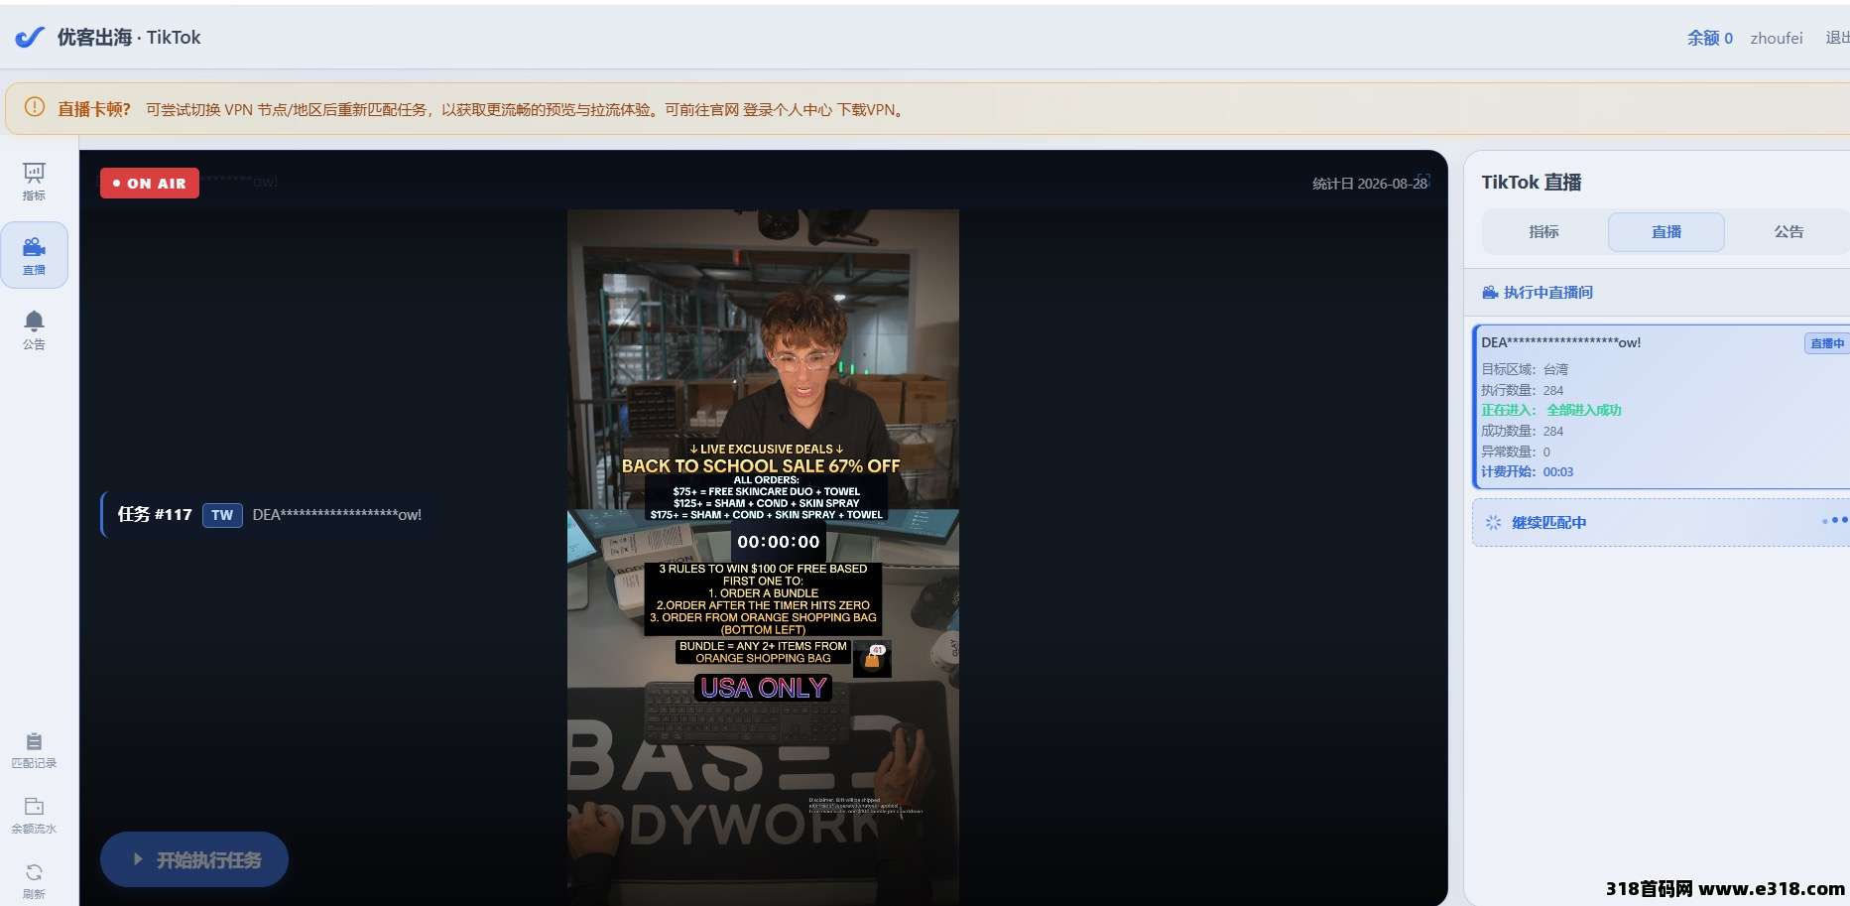This screenshot has width=1850, height=906.
Task: Click the three dots in 继续匹配中 row
Action: 1835,520
